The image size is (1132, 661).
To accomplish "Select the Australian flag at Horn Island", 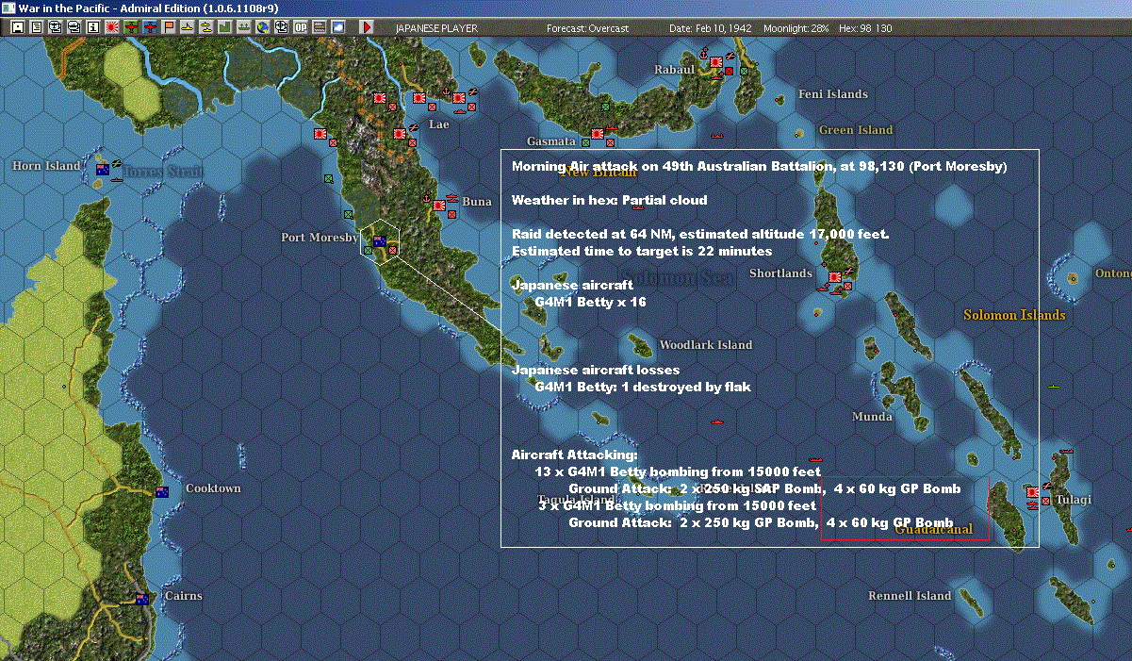I will tap(103, 170).
